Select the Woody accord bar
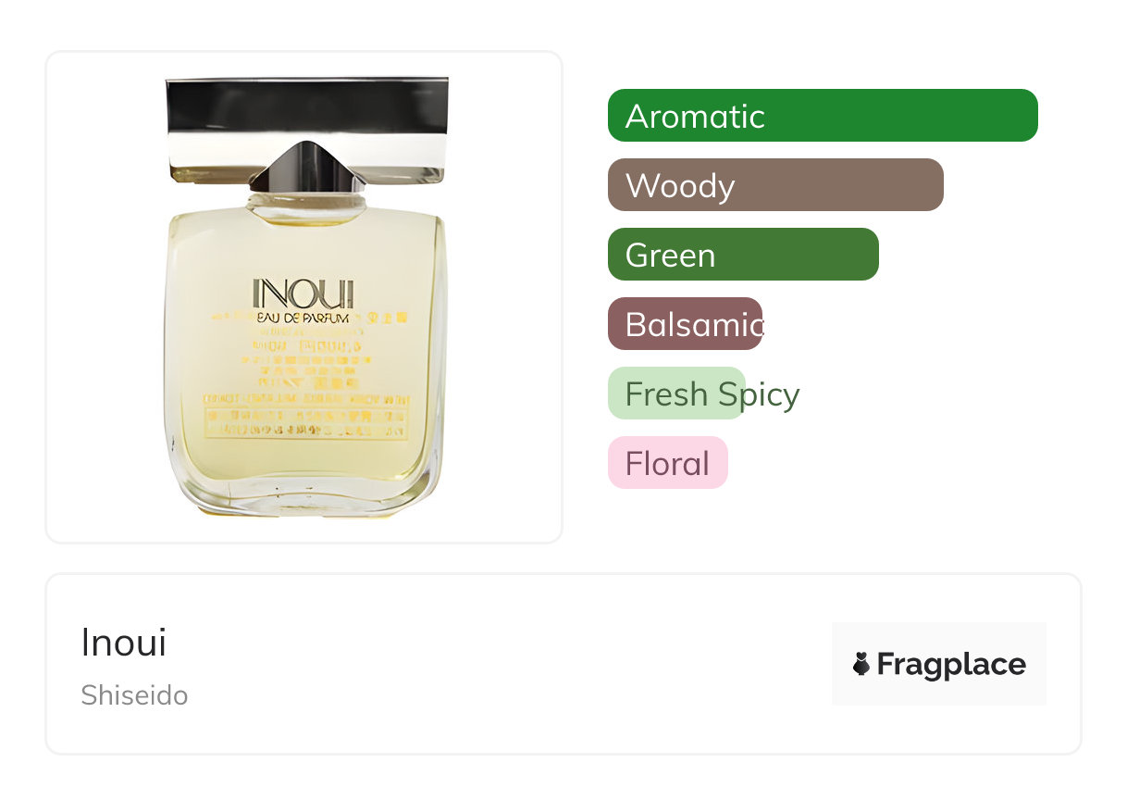The image size is (1127, 800). (x=775, y=185)
